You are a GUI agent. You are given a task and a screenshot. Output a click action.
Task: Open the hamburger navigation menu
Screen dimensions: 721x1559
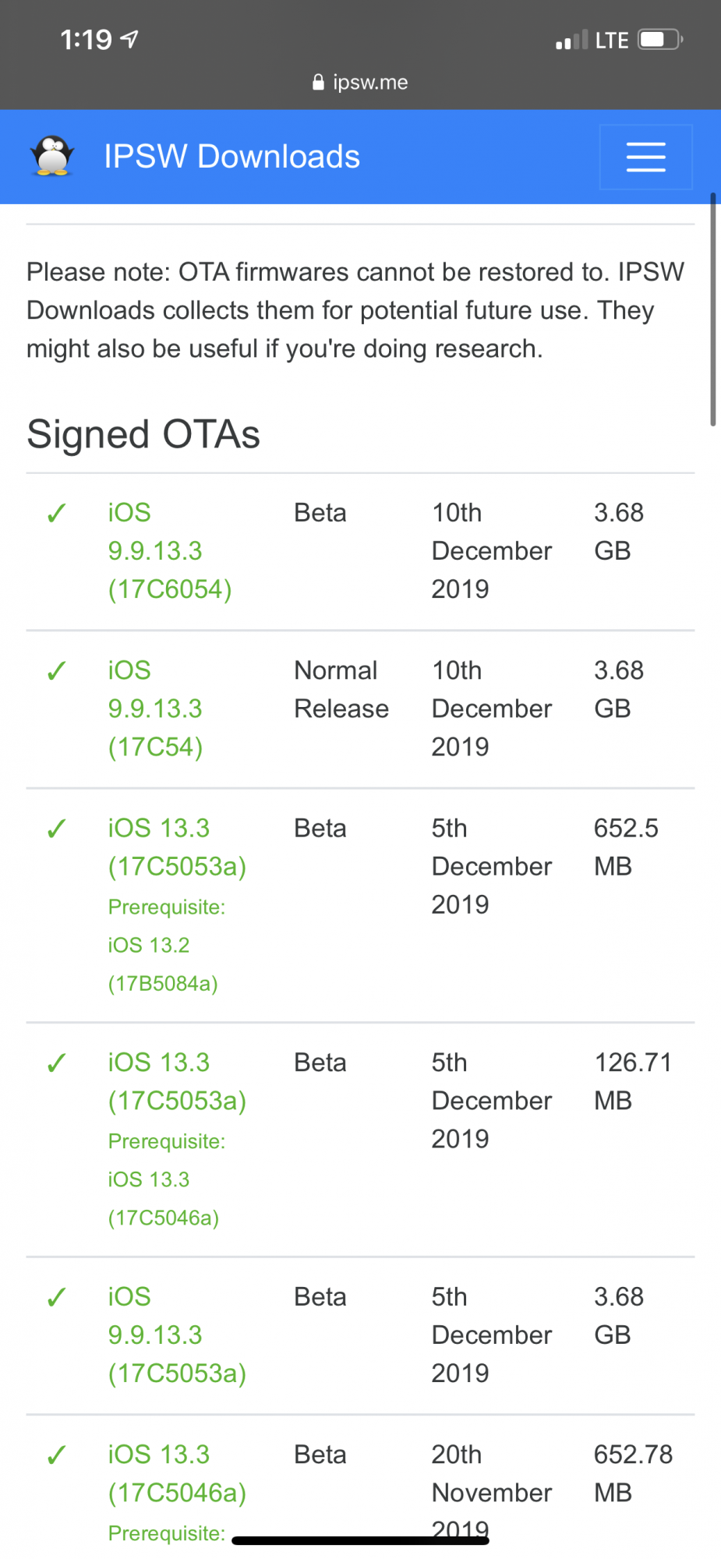pyautogui.click(x=645, y=157)
